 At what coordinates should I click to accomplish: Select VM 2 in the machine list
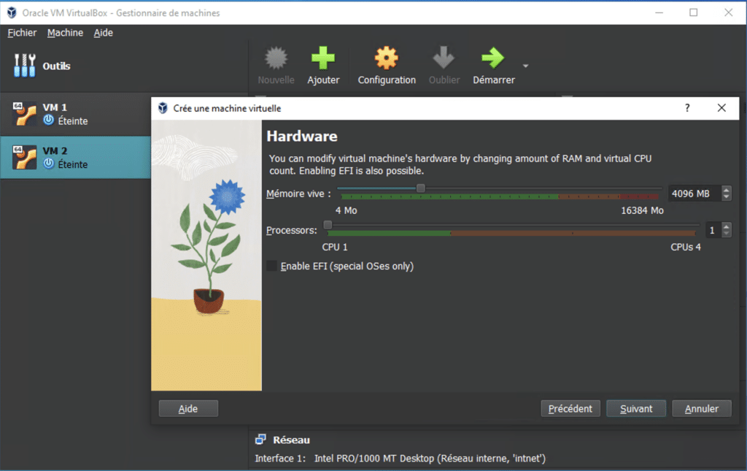[75, 157]
